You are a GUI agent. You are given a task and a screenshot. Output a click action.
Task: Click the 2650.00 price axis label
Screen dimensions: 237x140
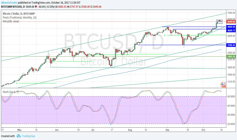231,53
